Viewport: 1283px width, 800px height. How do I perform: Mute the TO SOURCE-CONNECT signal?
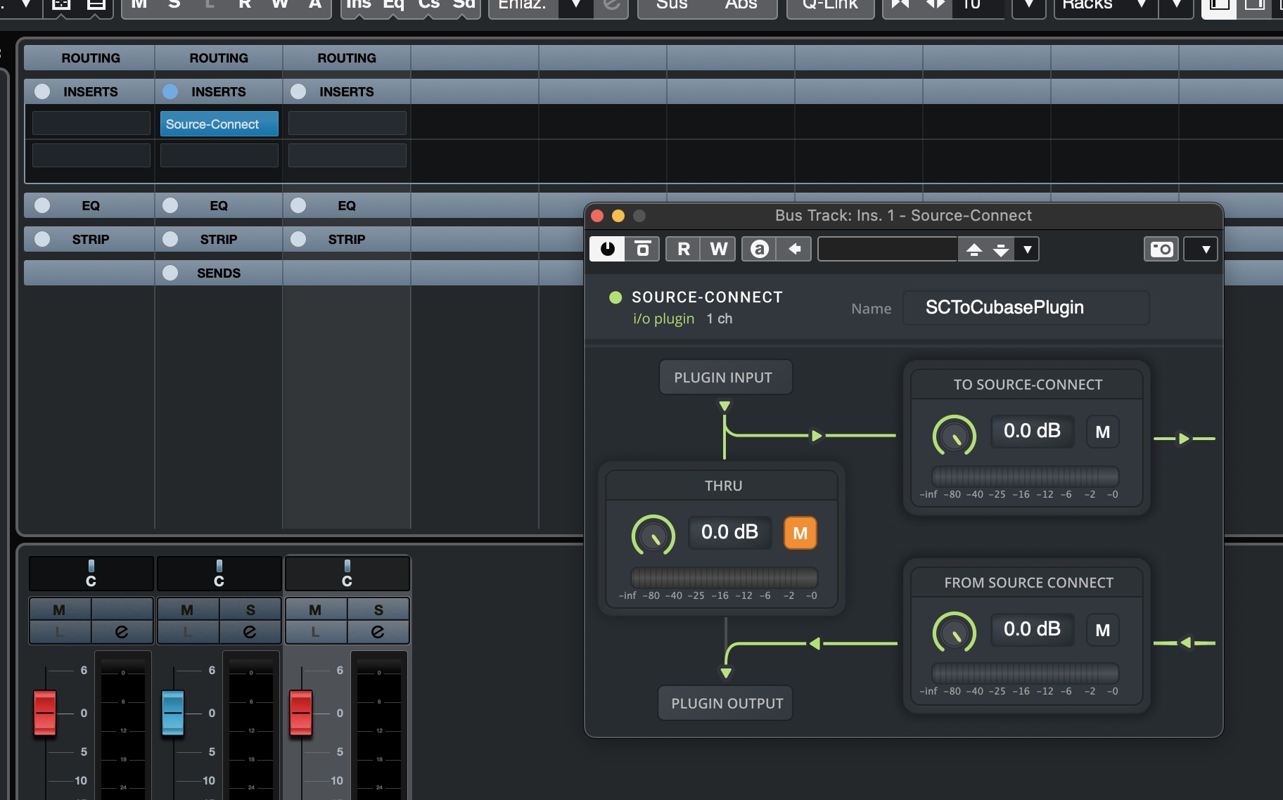click(1102, 432)
